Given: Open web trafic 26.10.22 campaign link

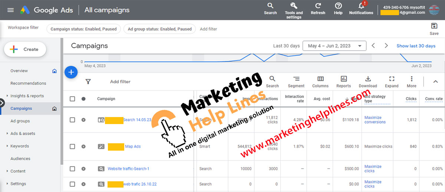Looking at the screenshot, I should pyautogui.click(x=140, y=184).
